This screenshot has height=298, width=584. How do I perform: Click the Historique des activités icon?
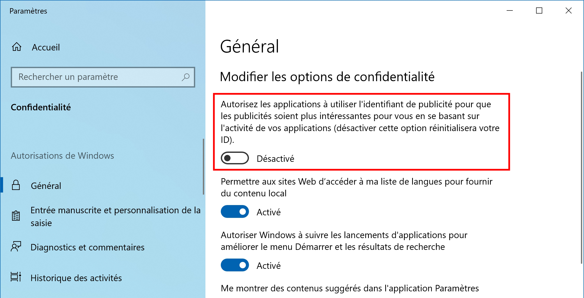click(16, 277)
